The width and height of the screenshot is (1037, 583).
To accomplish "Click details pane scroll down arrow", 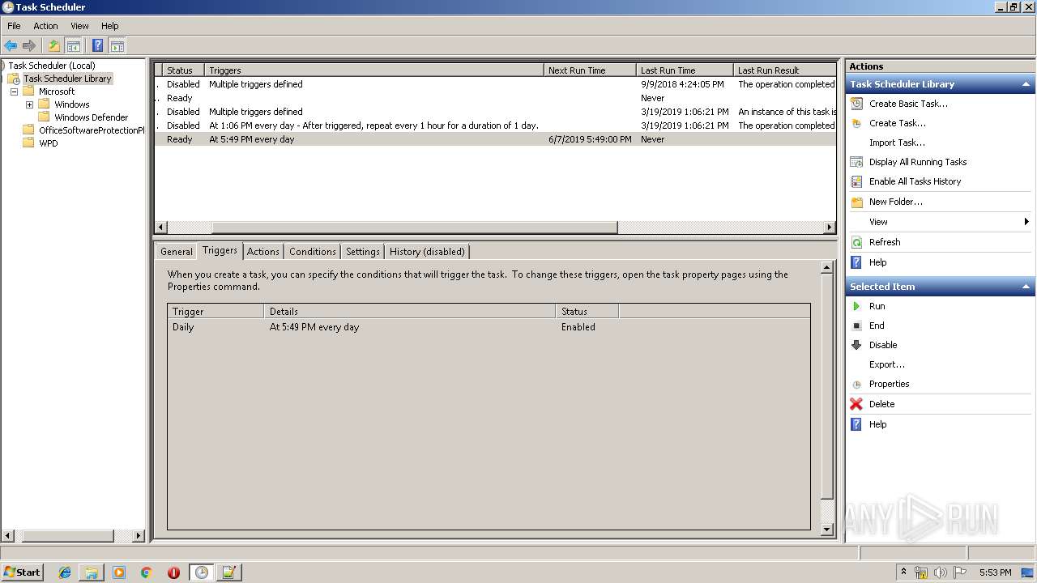I will tap(827, 530).
